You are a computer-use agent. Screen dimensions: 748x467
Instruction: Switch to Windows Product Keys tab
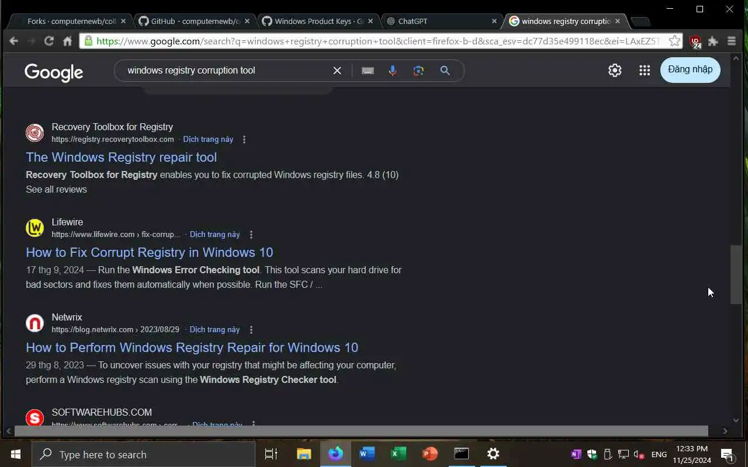click(x=317, y=21)
